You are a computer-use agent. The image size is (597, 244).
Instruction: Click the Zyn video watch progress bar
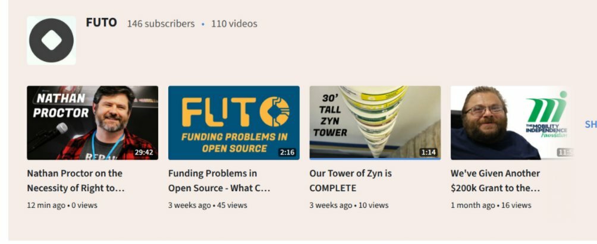(375, 159)
